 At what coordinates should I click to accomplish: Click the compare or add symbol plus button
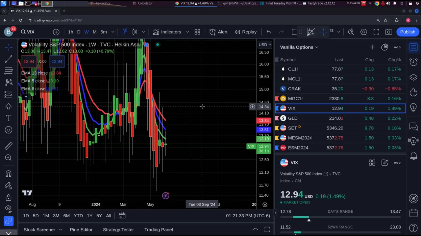coord(56,32)
